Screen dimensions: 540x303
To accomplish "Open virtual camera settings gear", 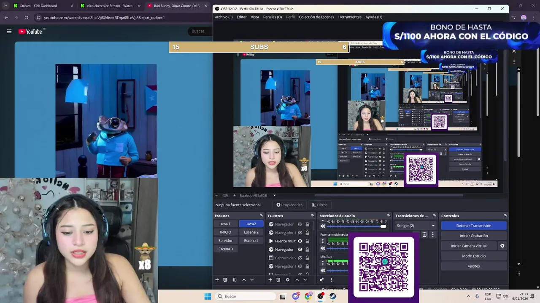I will pyautogui.click(x=502, y=246).
